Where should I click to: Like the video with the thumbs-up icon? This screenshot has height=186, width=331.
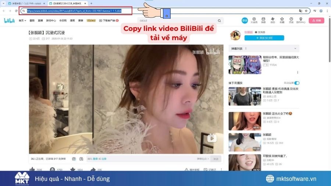pyautogui.click(x=32, y=169)
